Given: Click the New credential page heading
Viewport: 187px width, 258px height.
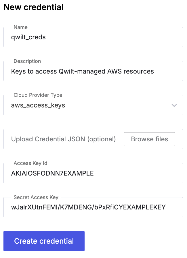Looking at the screenshot, I should coord(33,7).
